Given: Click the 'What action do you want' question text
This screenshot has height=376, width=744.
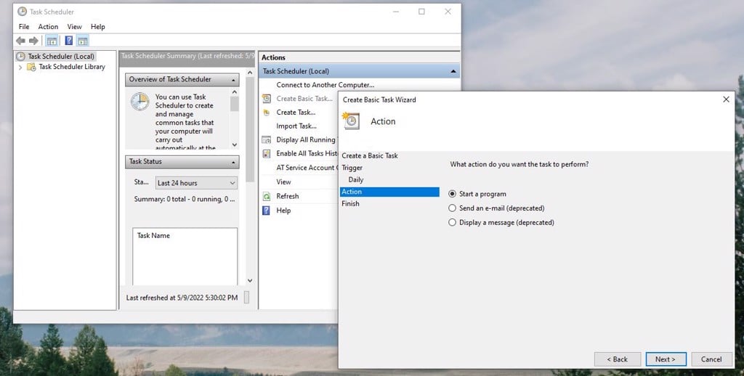Looking at the screenshot, I should [x=519, y=165].
